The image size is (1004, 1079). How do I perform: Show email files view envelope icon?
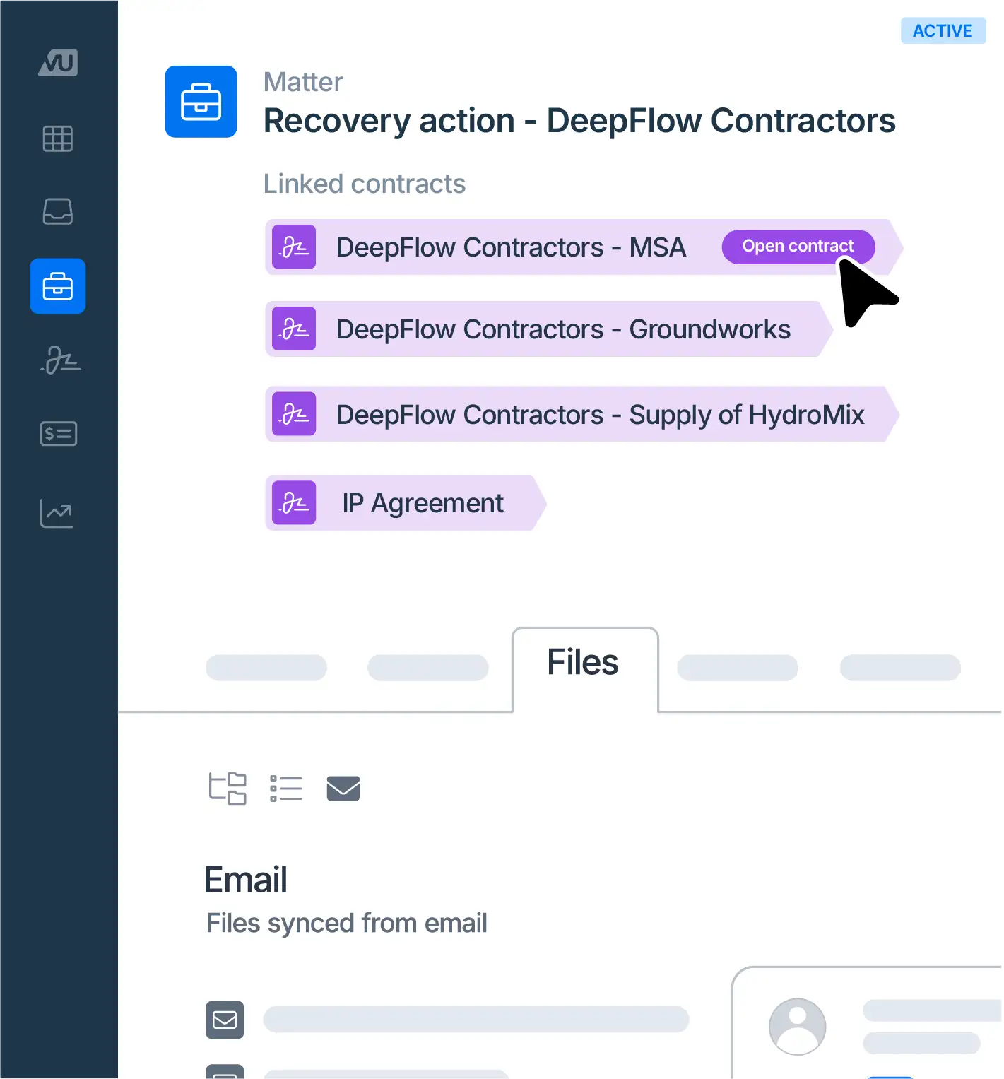coord(343,789)
